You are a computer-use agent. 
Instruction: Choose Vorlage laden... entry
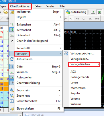tap(82, 59)
